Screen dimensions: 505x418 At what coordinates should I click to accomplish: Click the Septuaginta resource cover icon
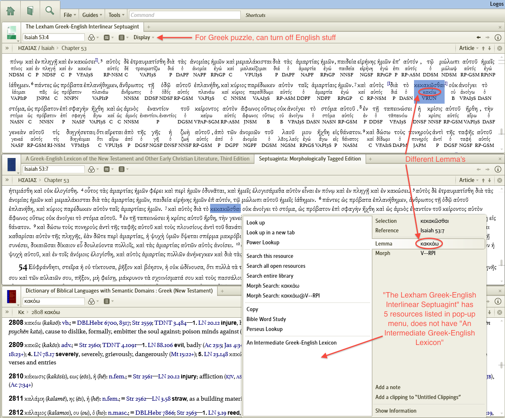click(12, 165)
